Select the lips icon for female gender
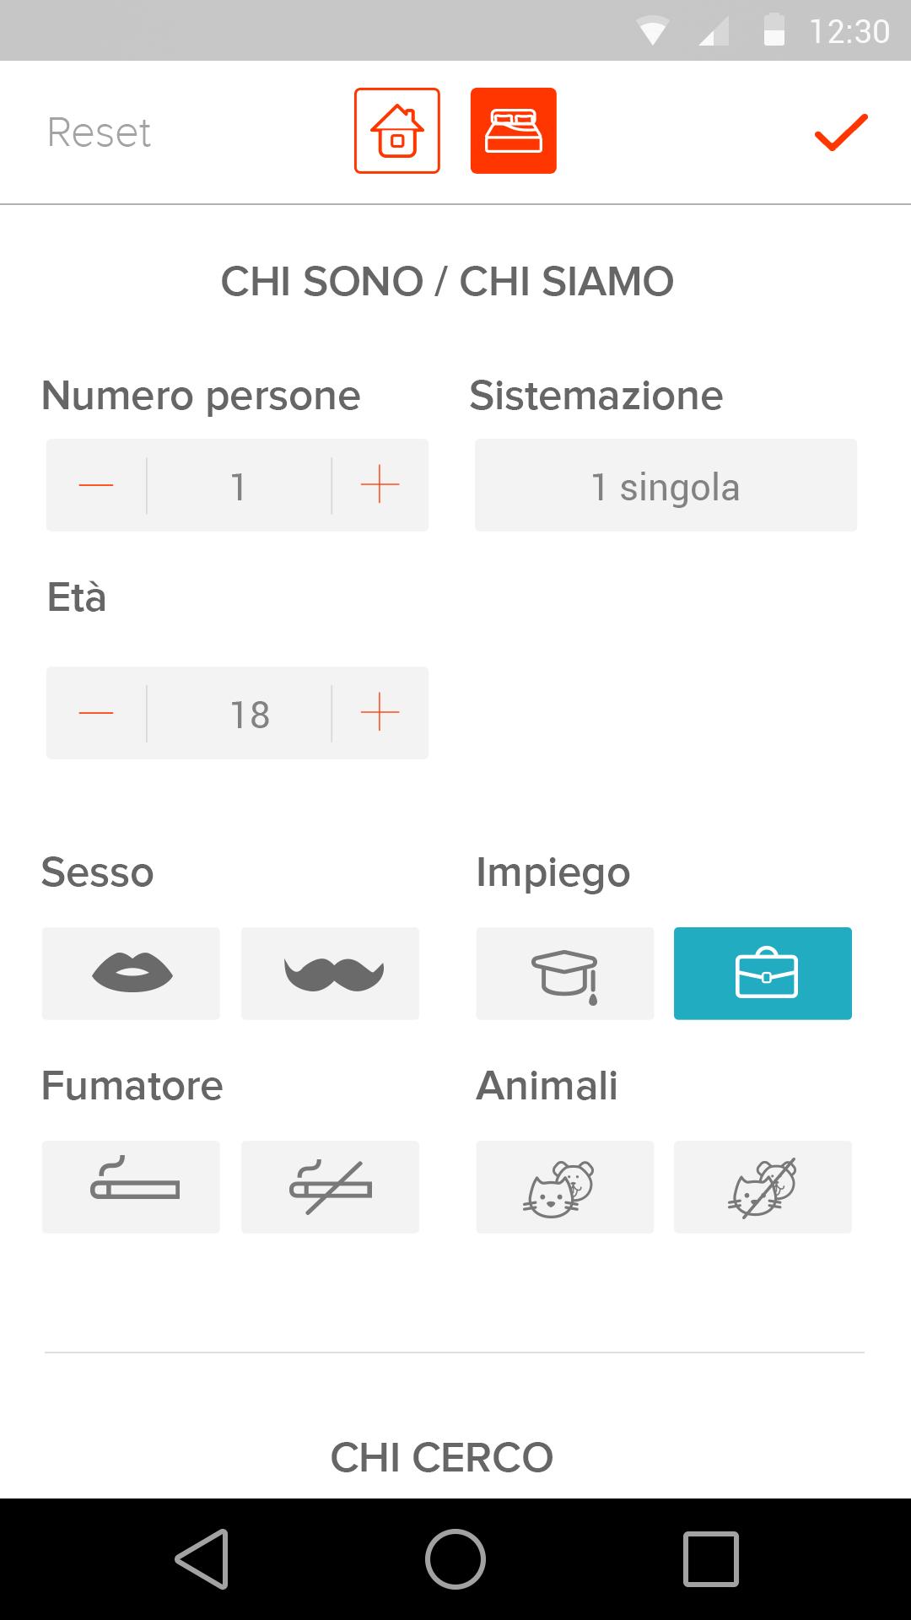 click(130, 973)
